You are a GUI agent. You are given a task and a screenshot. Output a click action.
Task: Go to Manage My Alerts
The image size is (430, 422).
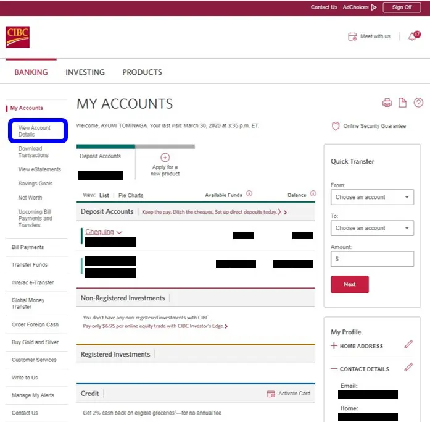pos(33,395)
